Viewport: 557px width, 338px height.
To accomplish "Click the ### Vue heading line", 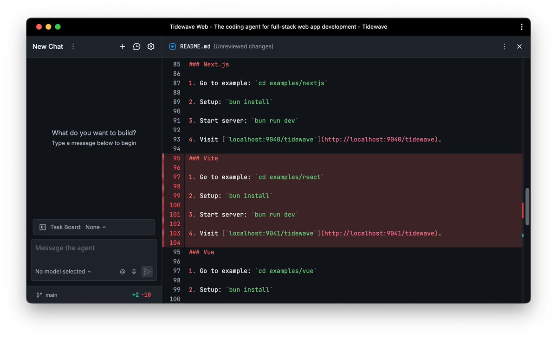I will (x=201, y=252).
